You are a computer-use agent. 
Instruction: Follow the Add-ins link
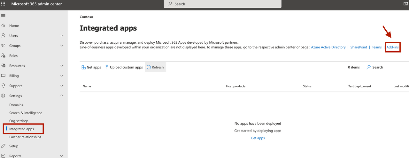point(393,47)
